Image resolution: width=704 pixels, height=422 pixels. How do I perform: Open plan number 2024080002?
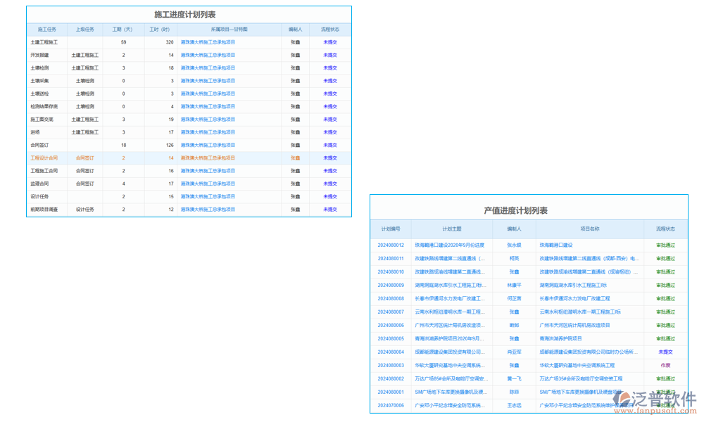pos(391,379)
